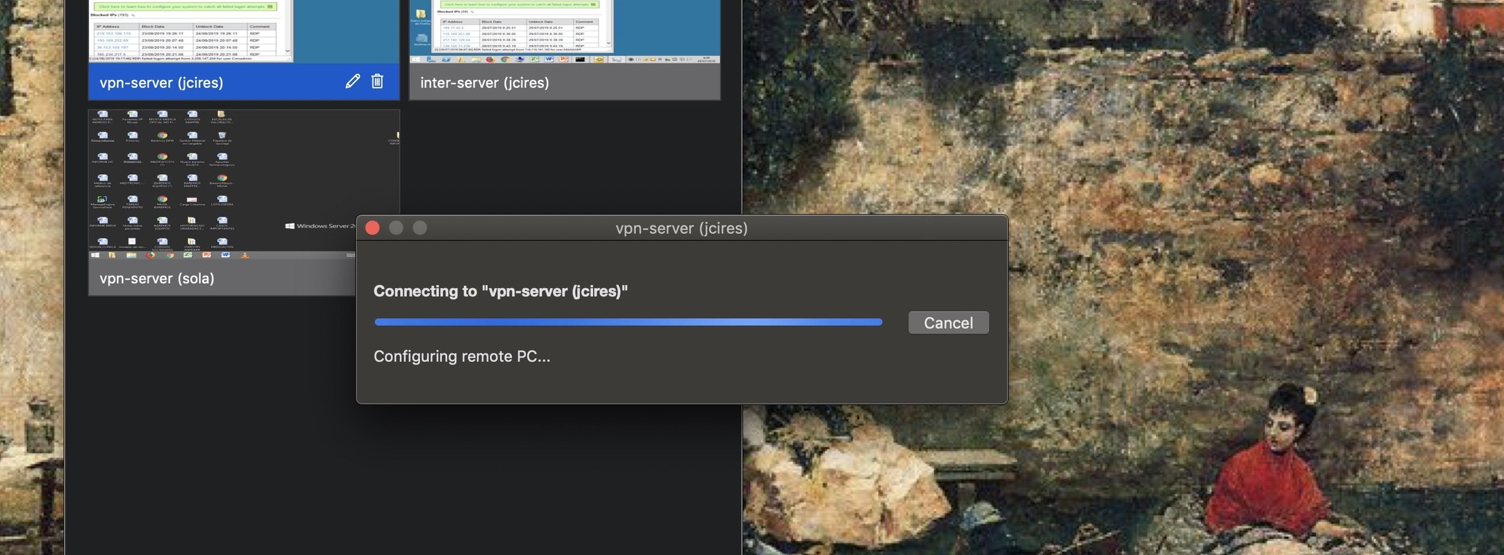Screen dimensions: 1504x555
Task: Edit the vpn-server (jcires) connection with pencil icon
Action: click(x=353, y=81)
